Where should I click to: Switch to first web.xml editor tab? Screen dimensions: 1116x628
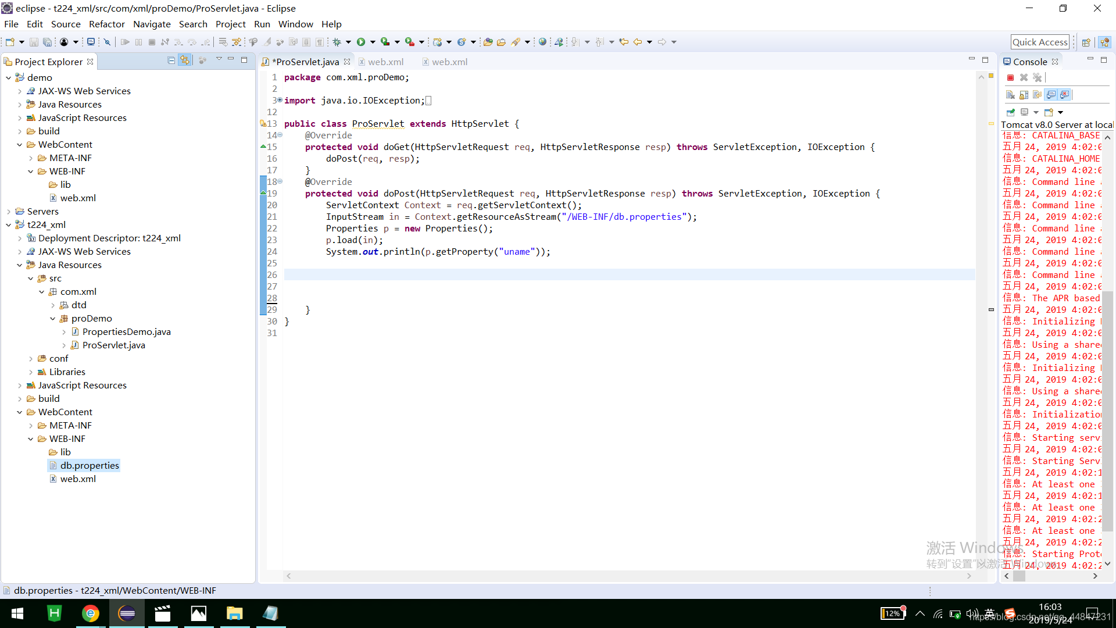pyautogui.click(x=380, y=62)
